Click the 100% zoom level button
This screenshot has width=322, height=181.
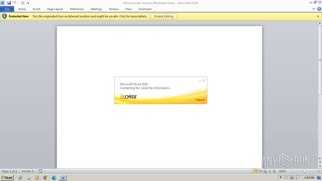(282, 171)
